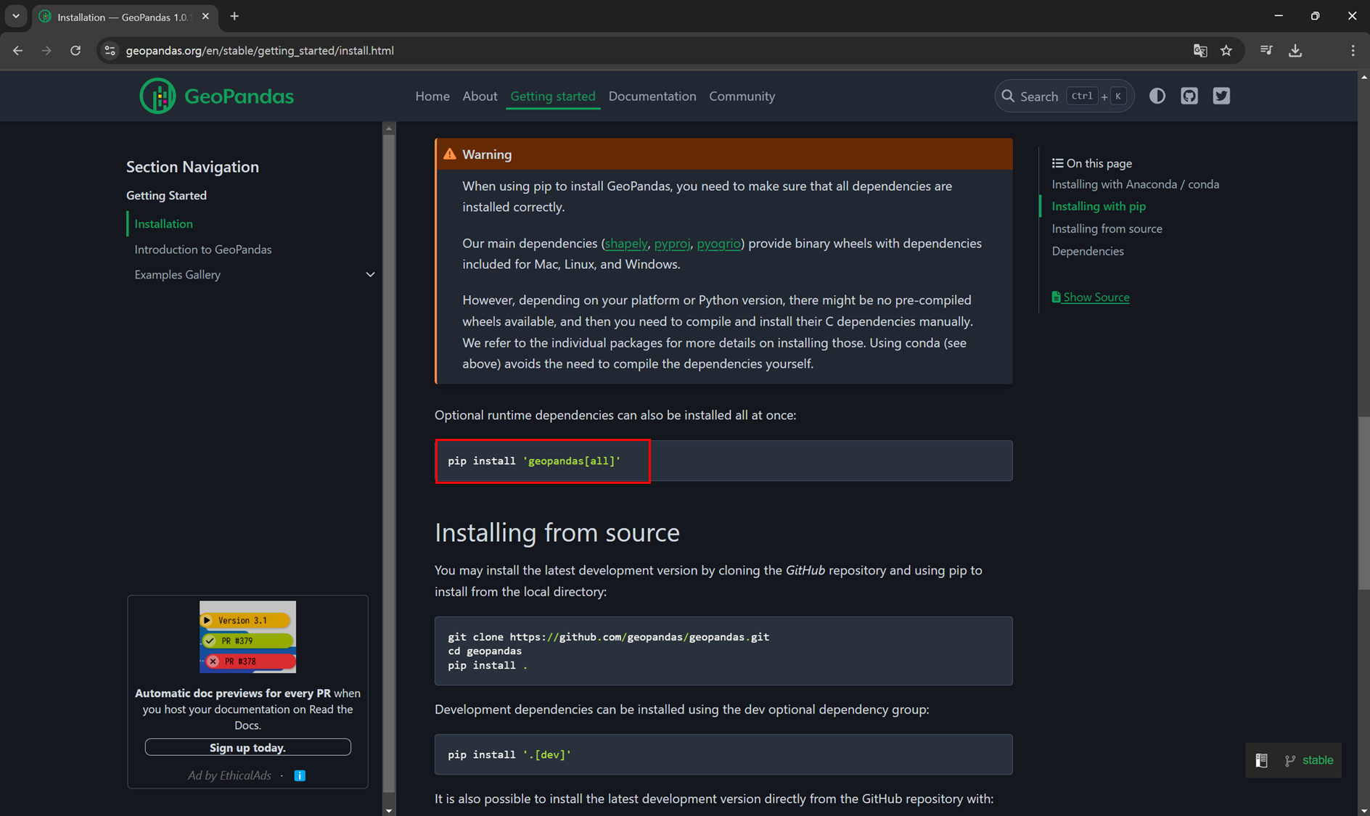Bookmark this page with star icon
1370x816 pixels.
coord(1226,51)
